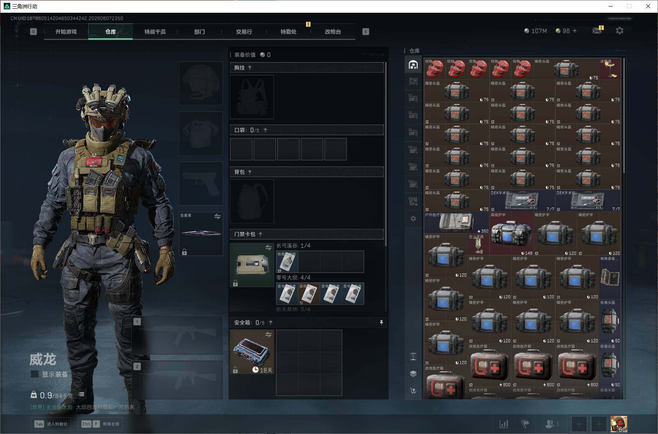Image resolution: width=658 pixels, height=434 pixels.
Task: Click swap icon on melee weapon slot
Action: 217,217
